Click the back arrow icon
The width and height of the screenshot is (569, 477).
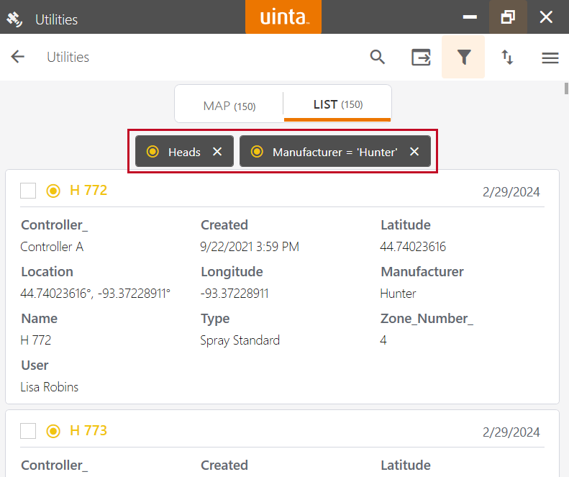[18, 57]
